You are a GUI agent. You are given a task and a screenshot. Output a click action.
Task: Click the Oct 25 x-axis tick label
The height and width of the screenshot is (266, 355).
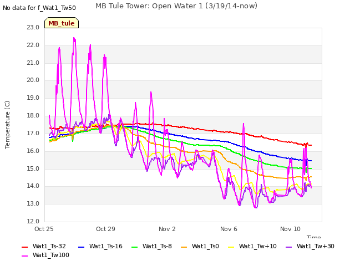(44, 229)
